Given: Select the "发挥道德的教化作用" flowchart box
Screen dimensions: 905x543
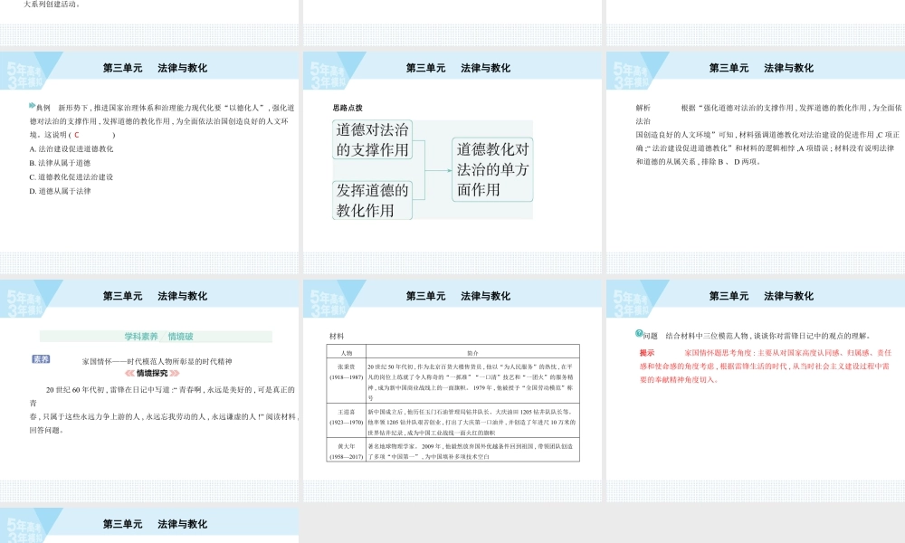Looking at the screenshot, I should click(372, 200).
